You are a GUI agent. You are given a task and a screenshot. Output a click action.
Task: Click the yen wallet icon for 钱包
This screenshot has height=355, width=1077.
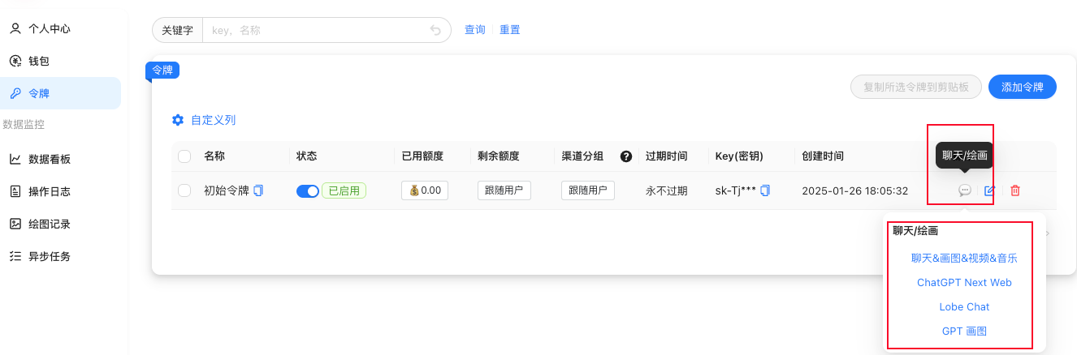coord(15,61)
